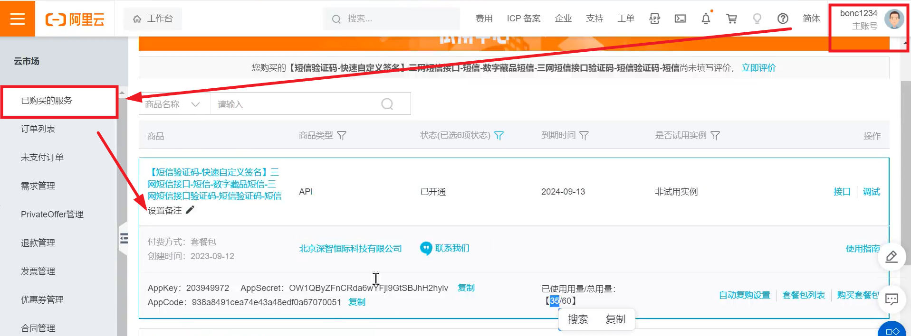Copy the AppCode with 复制

pos(357,302)
